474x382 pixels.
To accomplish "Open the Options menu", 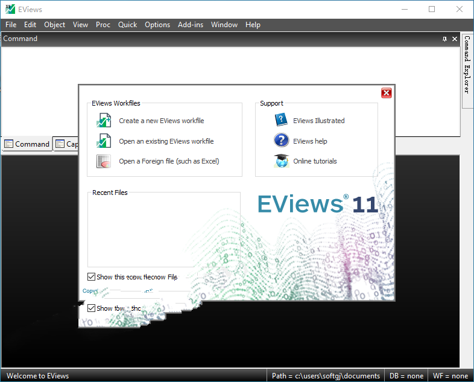I will [x=157, y=25].
